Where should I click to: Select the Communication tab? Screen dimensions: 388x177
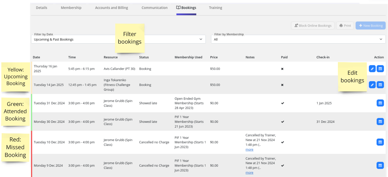pyautogui.click(x=154, y=8)
